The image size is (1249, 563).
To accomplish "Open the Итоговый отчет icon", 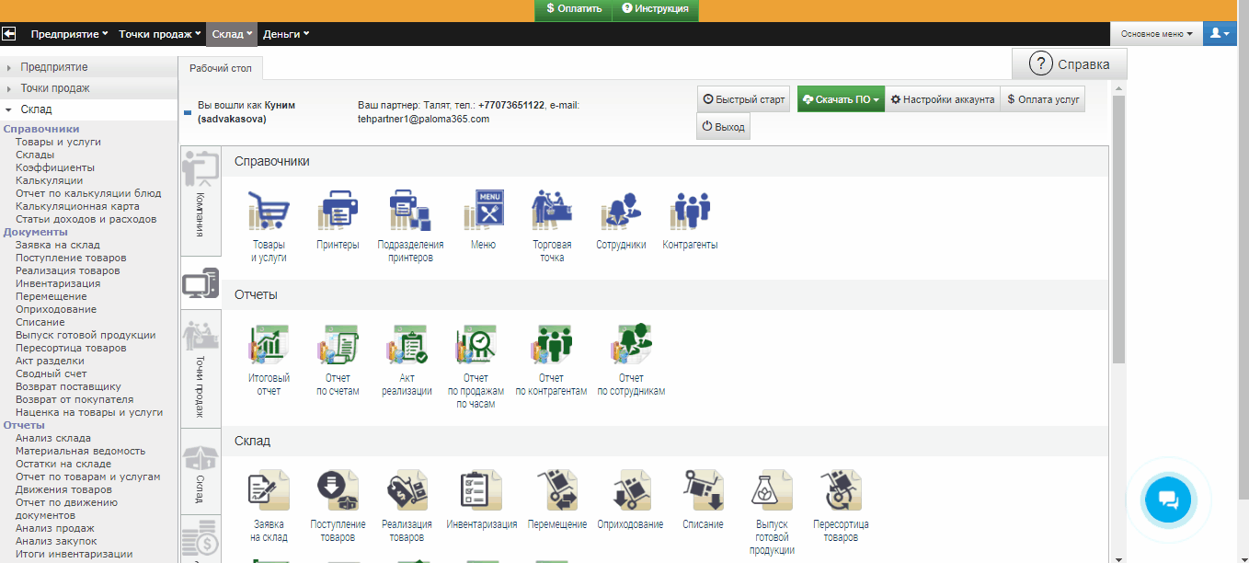I will 269,346.
